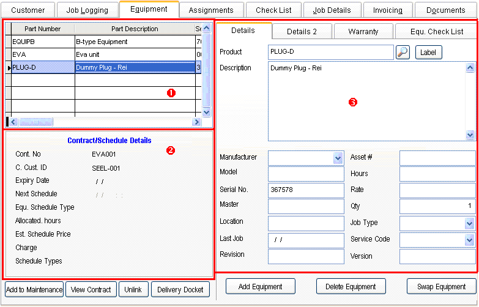Go to the Equ. Check List tab
Image resolution: width=479 pixels, height=307 pixels.
coord(436,32)
